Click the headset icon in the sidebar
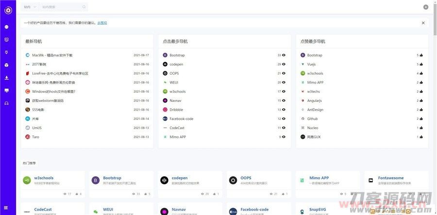Viewport: 437px width, 215px height. 7,103
